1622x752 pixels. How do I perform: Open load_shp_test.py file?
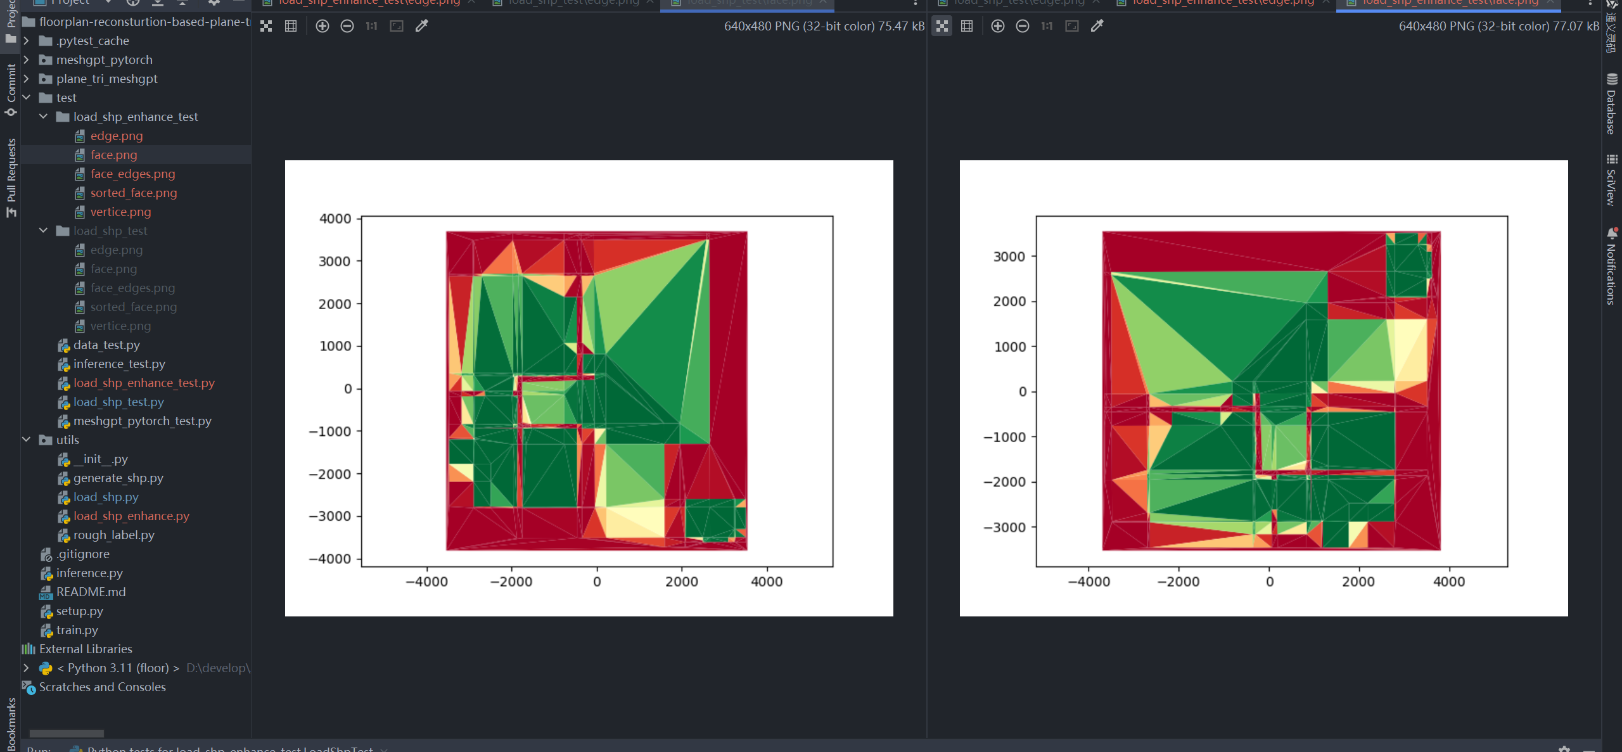118,402
